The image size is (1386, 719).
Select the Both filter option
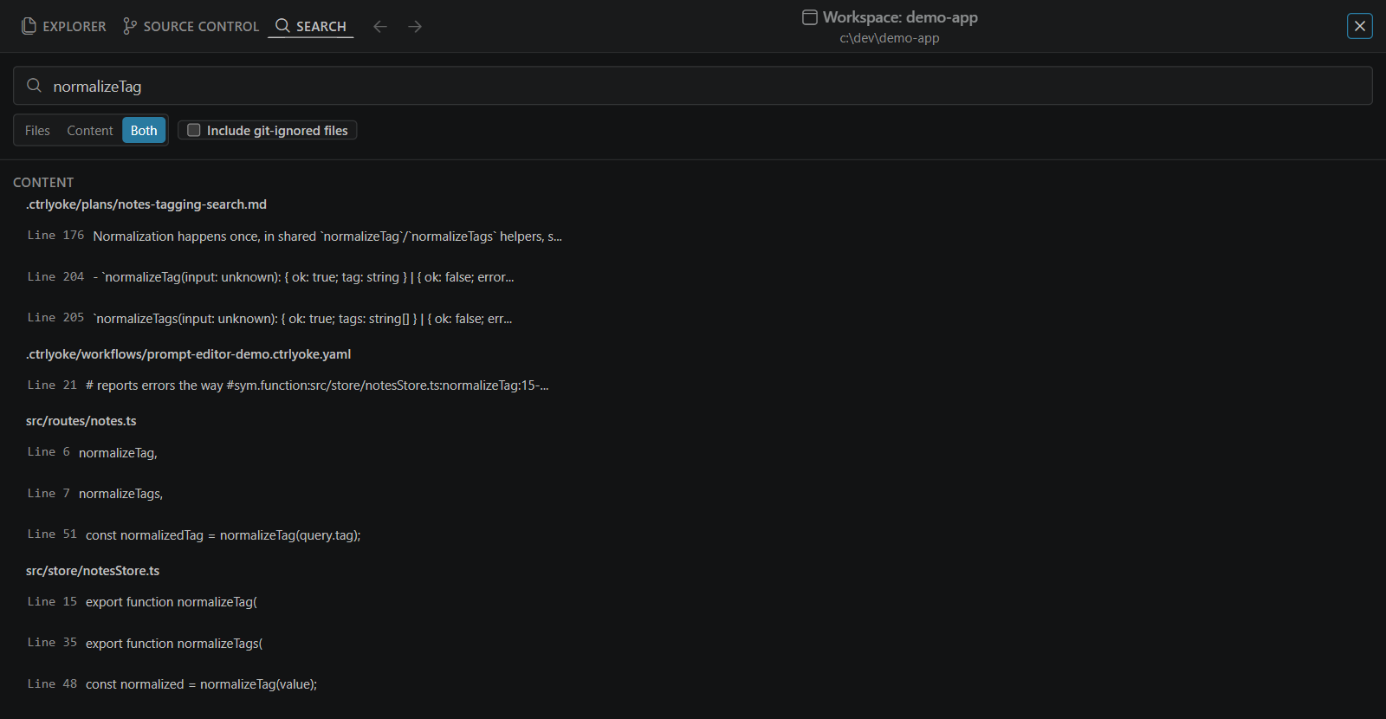click(144, 131)
